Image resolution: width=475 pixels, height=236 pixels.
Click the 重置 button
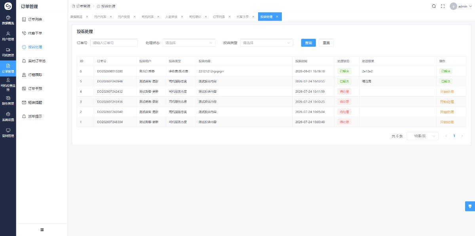326,43
